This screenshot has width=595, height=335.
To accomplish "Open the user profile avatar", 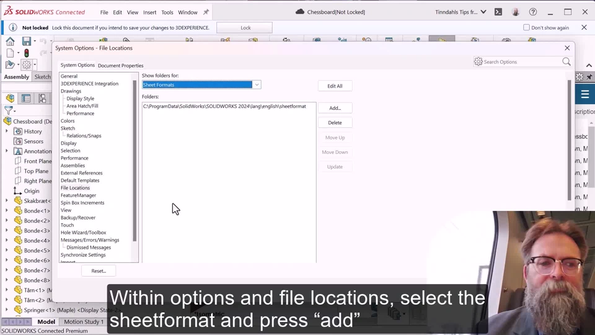I will click(515, 12).
